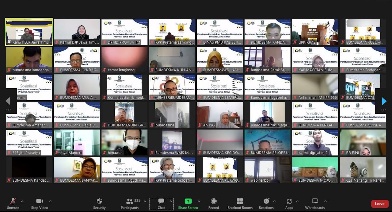
Task: Open the Security shield menu
Action: (x=99, y=203)
